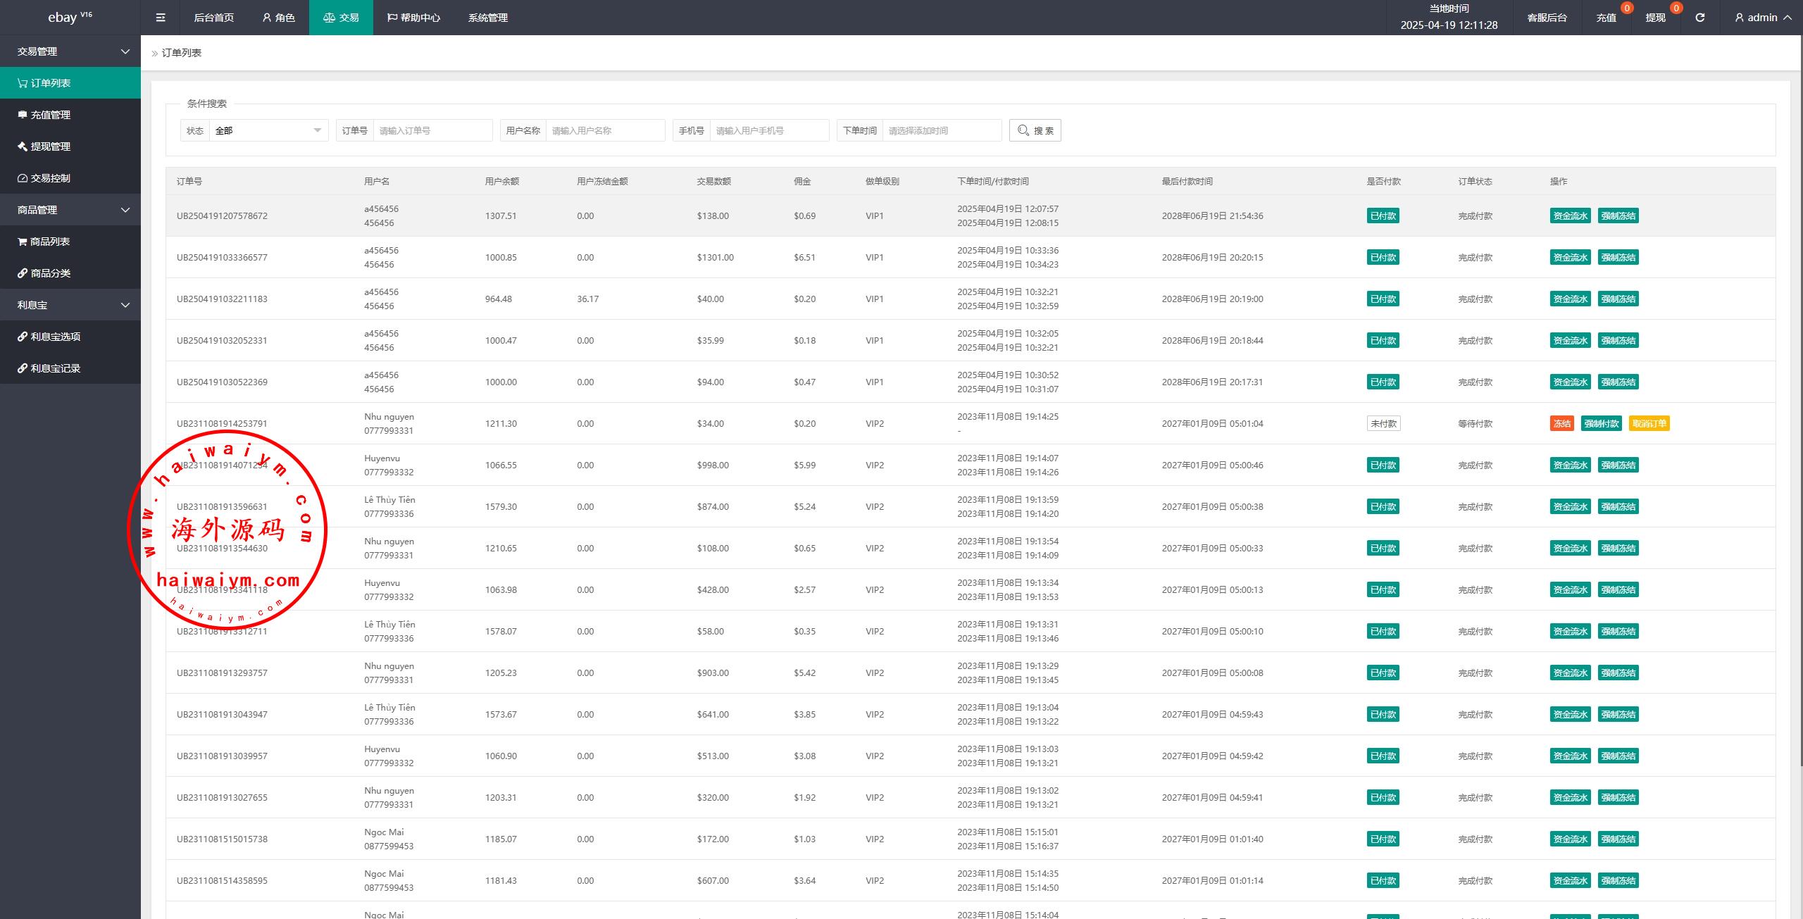The image size is (1803, 919).
Task: Open 订单列表 with cart icon in sidebar
Action: tap(51, 83)
